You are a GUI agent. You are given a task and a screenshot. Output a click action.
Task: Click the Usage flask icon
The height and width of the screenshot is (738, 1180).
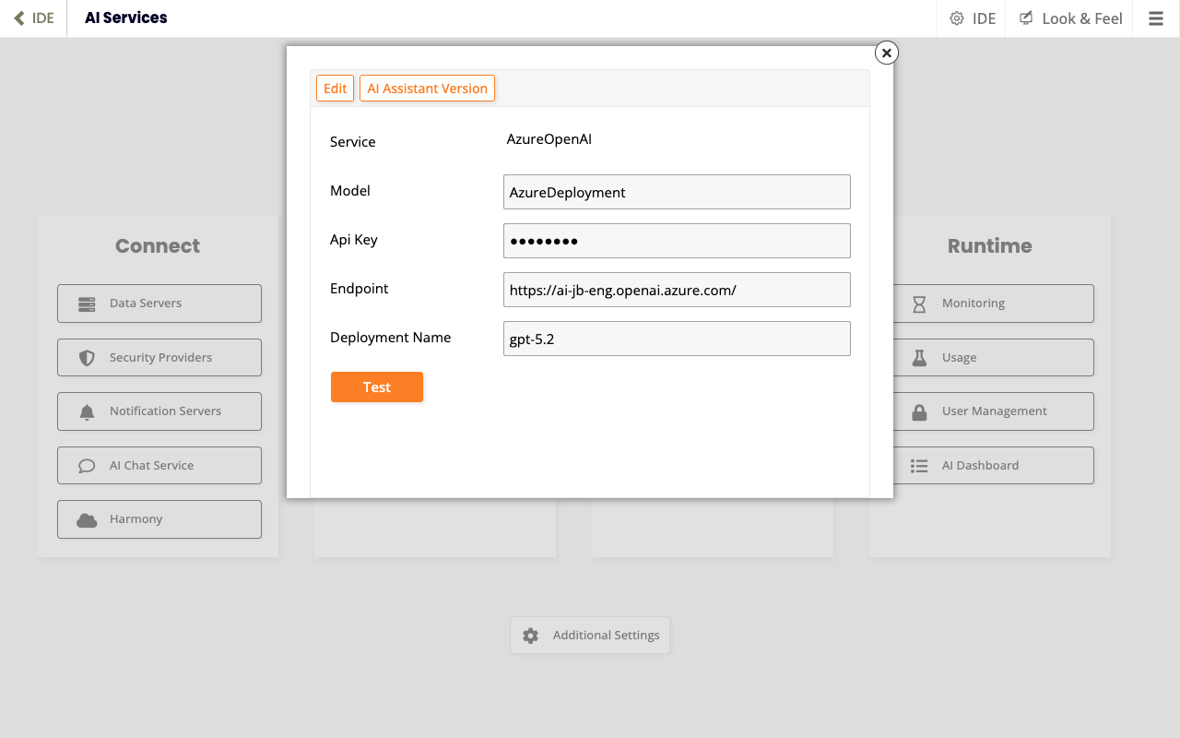(919, 358)
